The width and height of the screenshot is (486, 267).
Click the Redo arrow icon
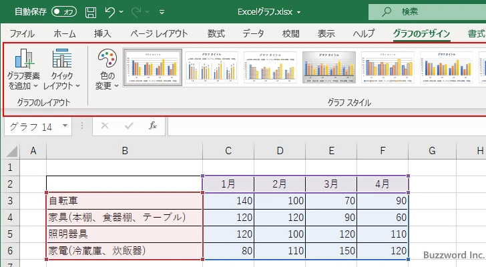click(136, 12)
